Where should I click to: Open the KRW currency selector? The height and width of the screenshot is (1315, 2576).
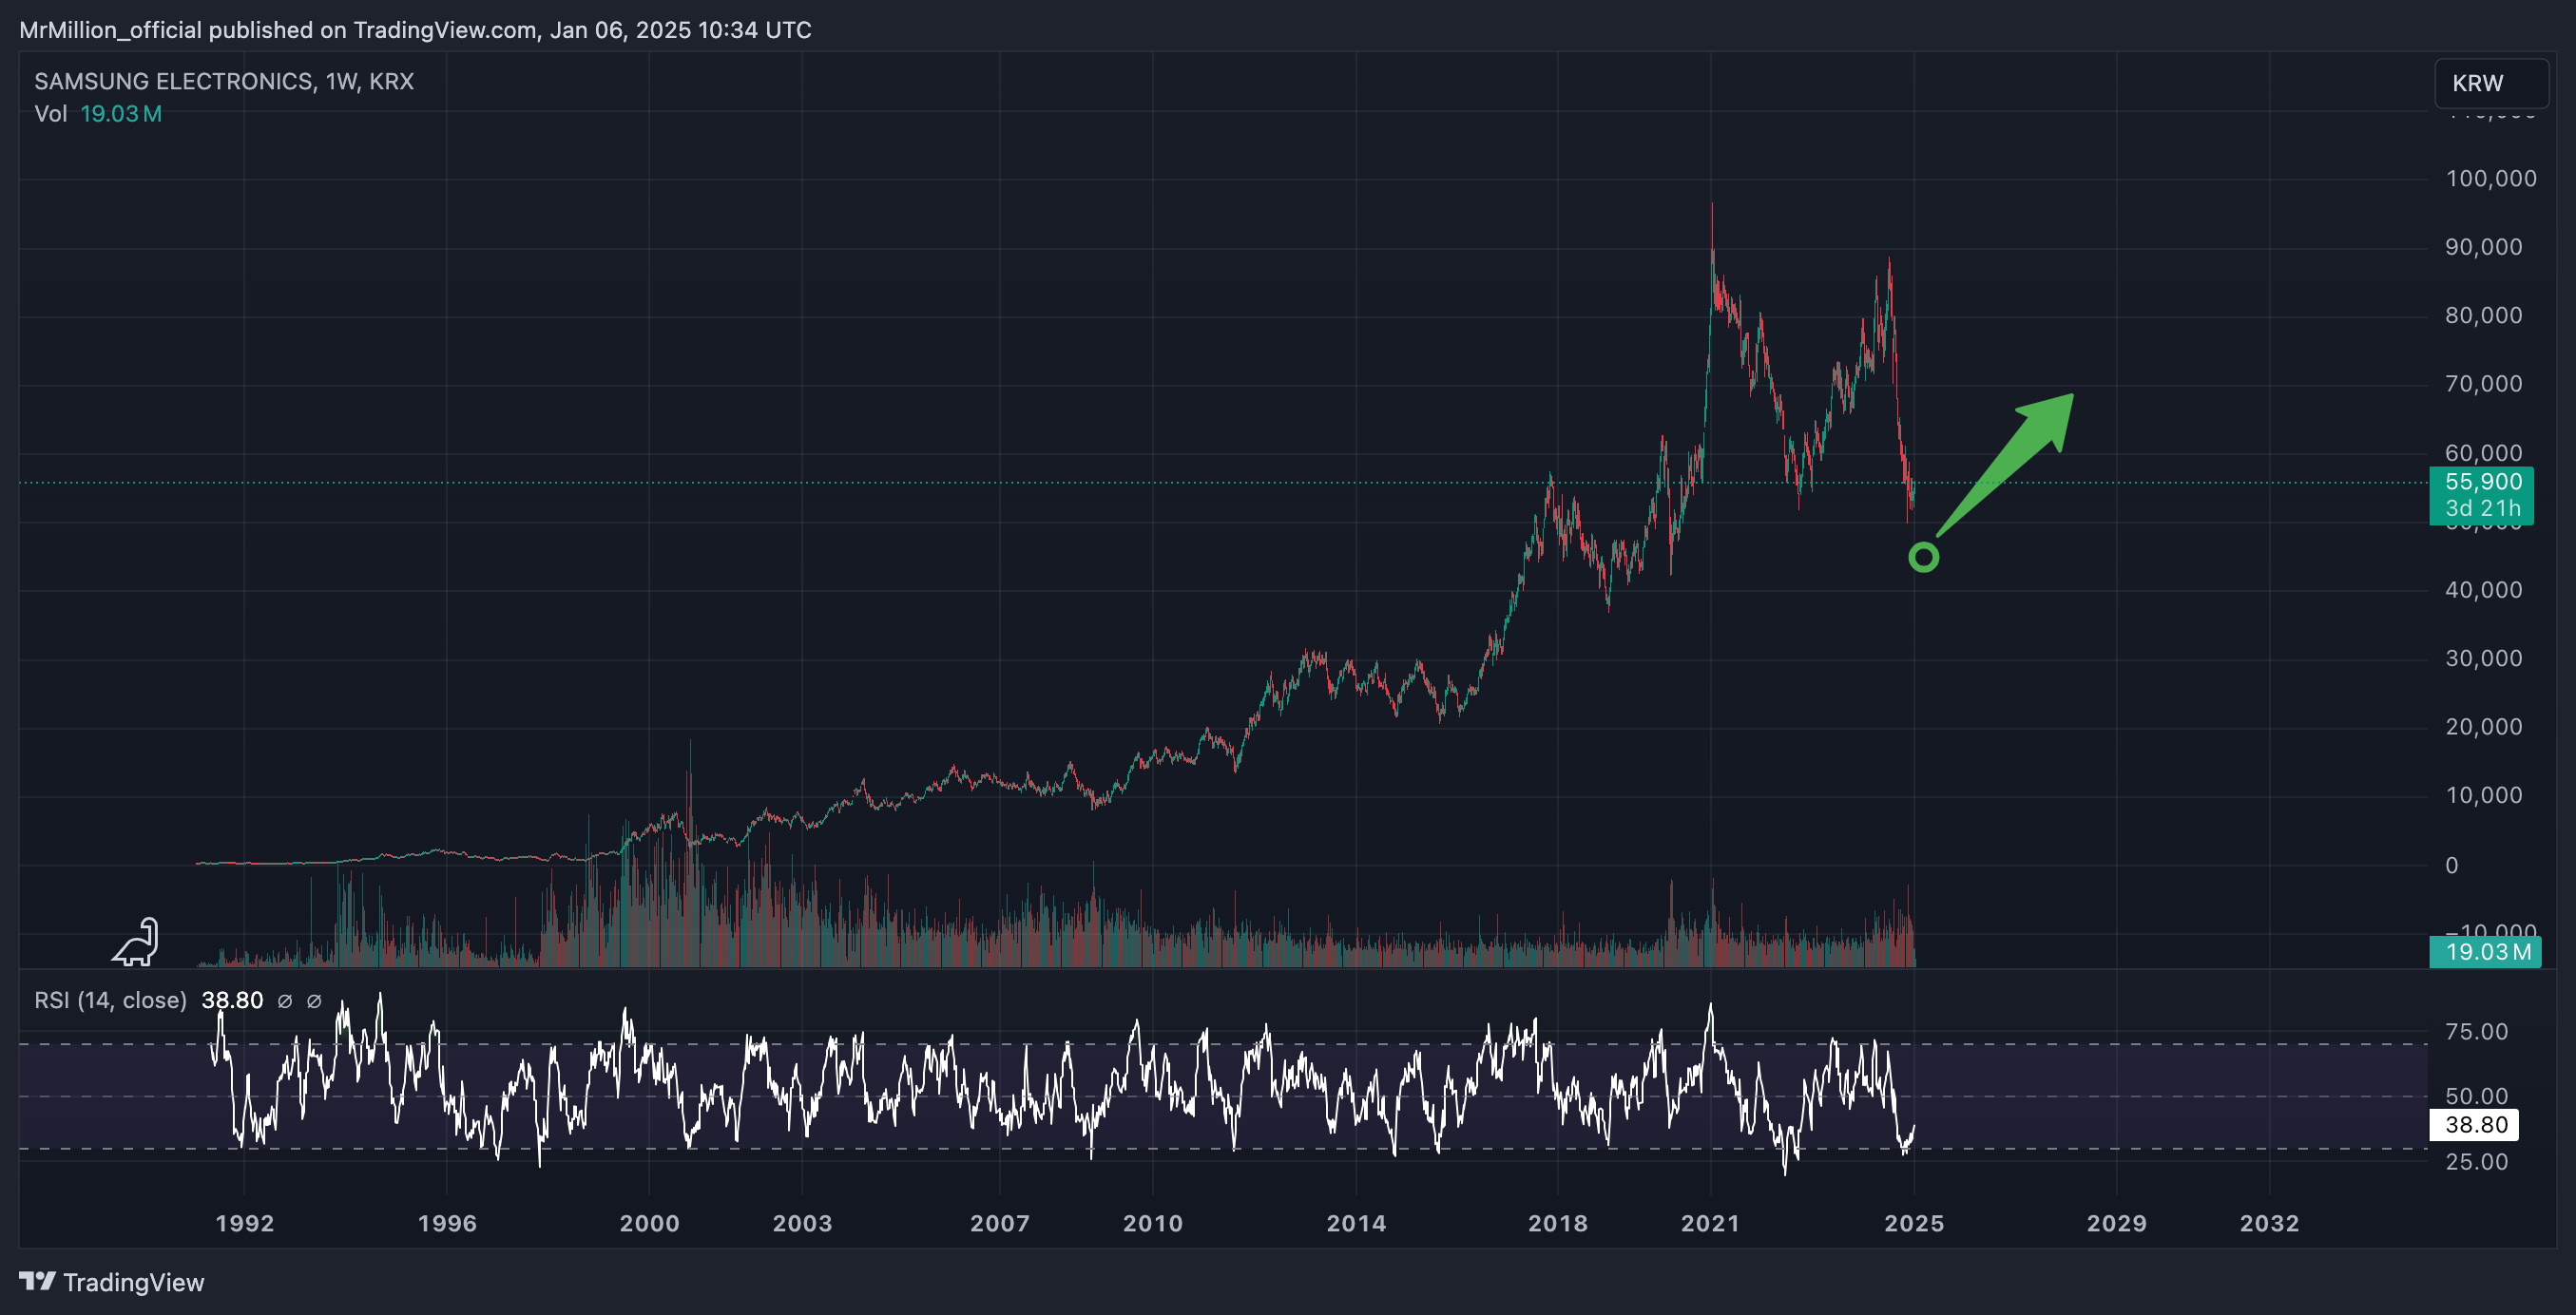[2491, 83]
